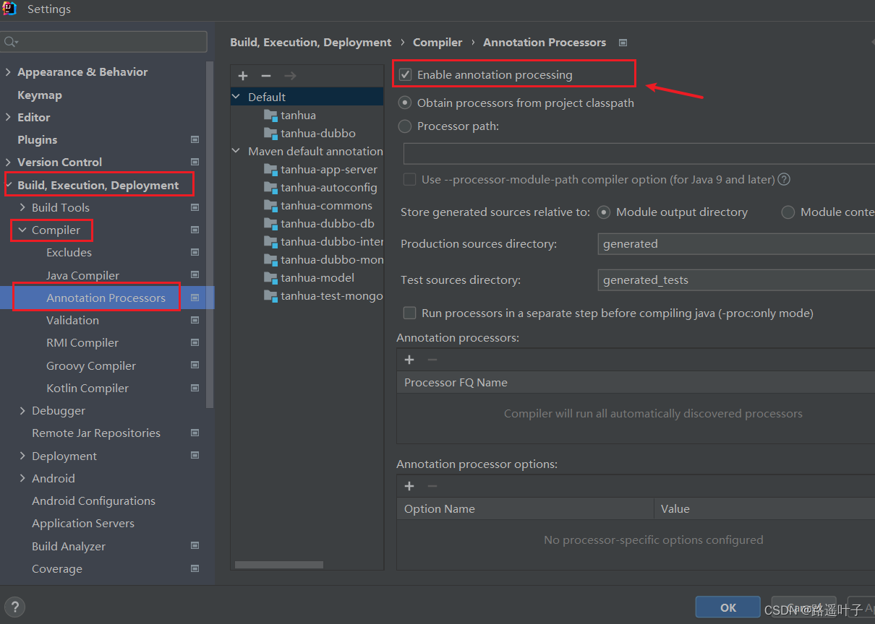The height and width of the screenshot is (624, 875).
Task: Click the Processor path text field
Action: 639,154
